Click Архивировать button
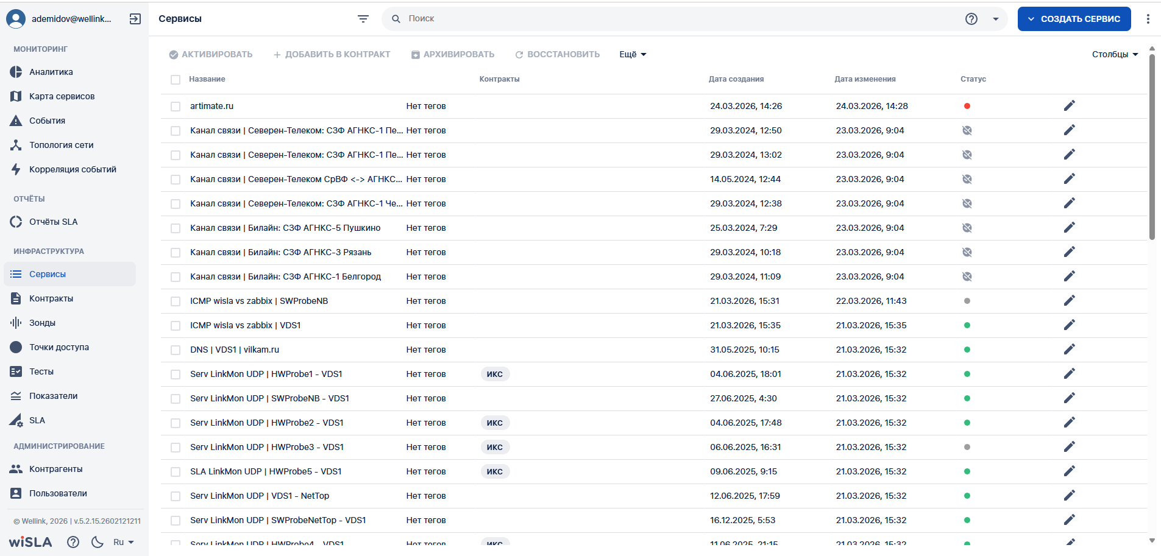Image resolution: width=1161 pixels, height=556 pixels. click(x=452, y=54)
